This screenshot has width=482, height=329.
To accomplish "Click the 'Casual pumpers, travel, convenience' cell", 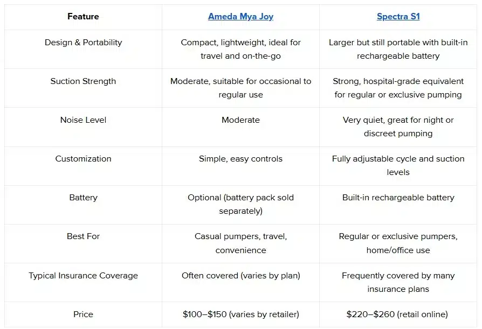I will pyautogui.click(x=240, y=243).
